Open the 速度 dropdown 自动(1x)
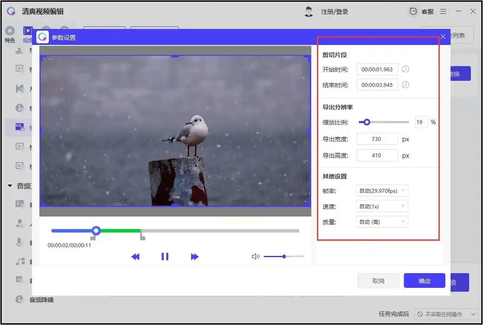Viewport: 483px width, 325px height. click(382, 207)
